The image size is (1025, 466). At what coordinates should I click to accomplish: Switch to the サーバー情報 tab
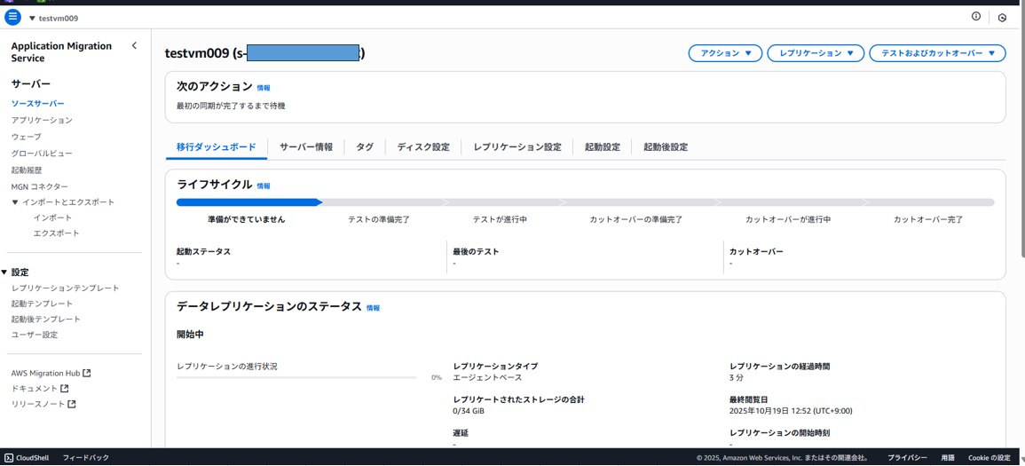point(306,147)
